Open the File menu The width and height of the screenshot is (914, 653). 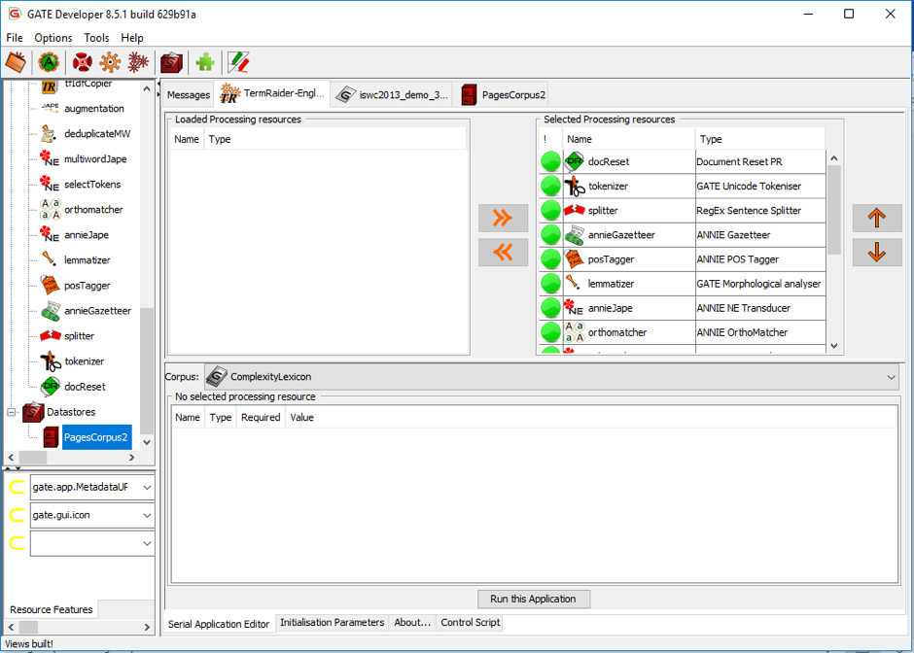pyautogui.click(x=15, y=38)
